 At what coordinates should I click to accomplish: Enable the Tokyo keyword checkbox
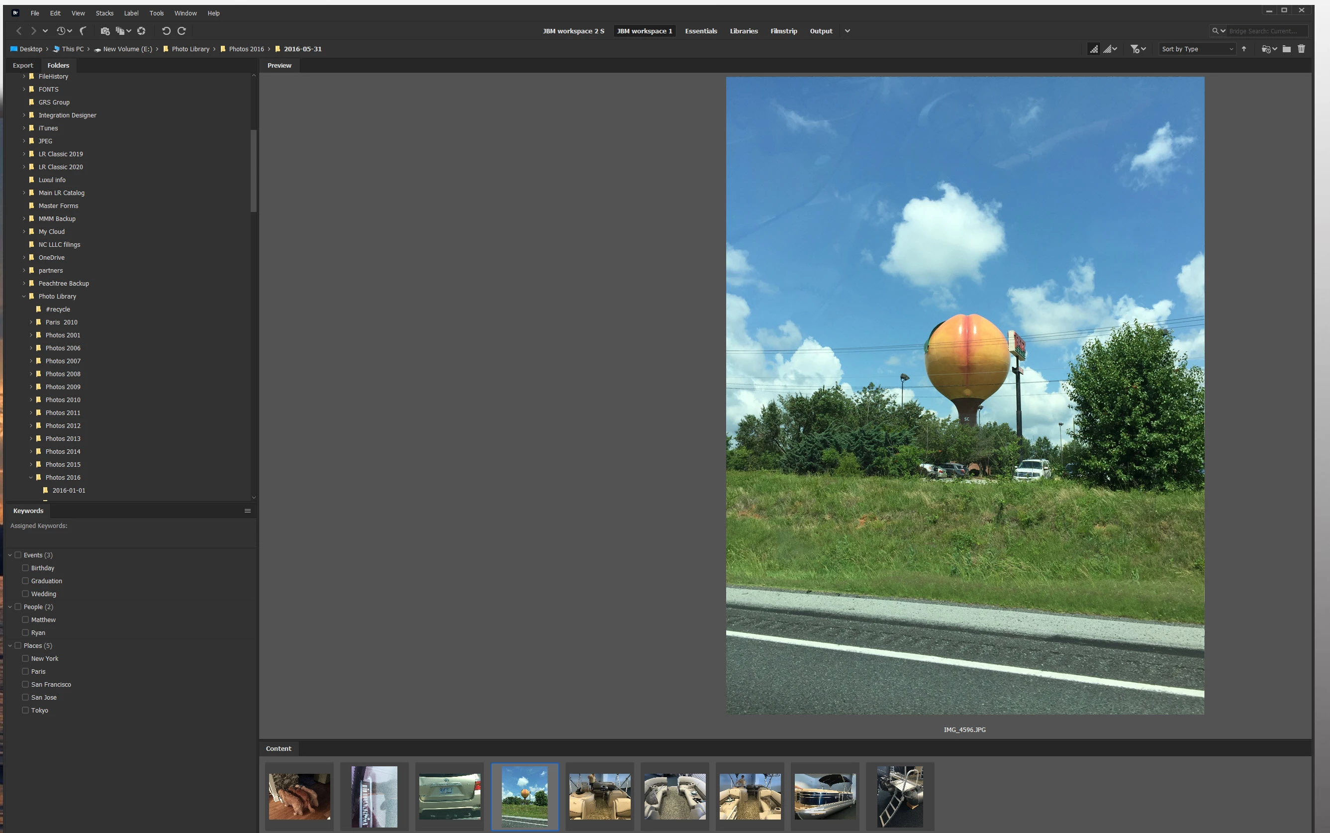[x=25, y=710]
